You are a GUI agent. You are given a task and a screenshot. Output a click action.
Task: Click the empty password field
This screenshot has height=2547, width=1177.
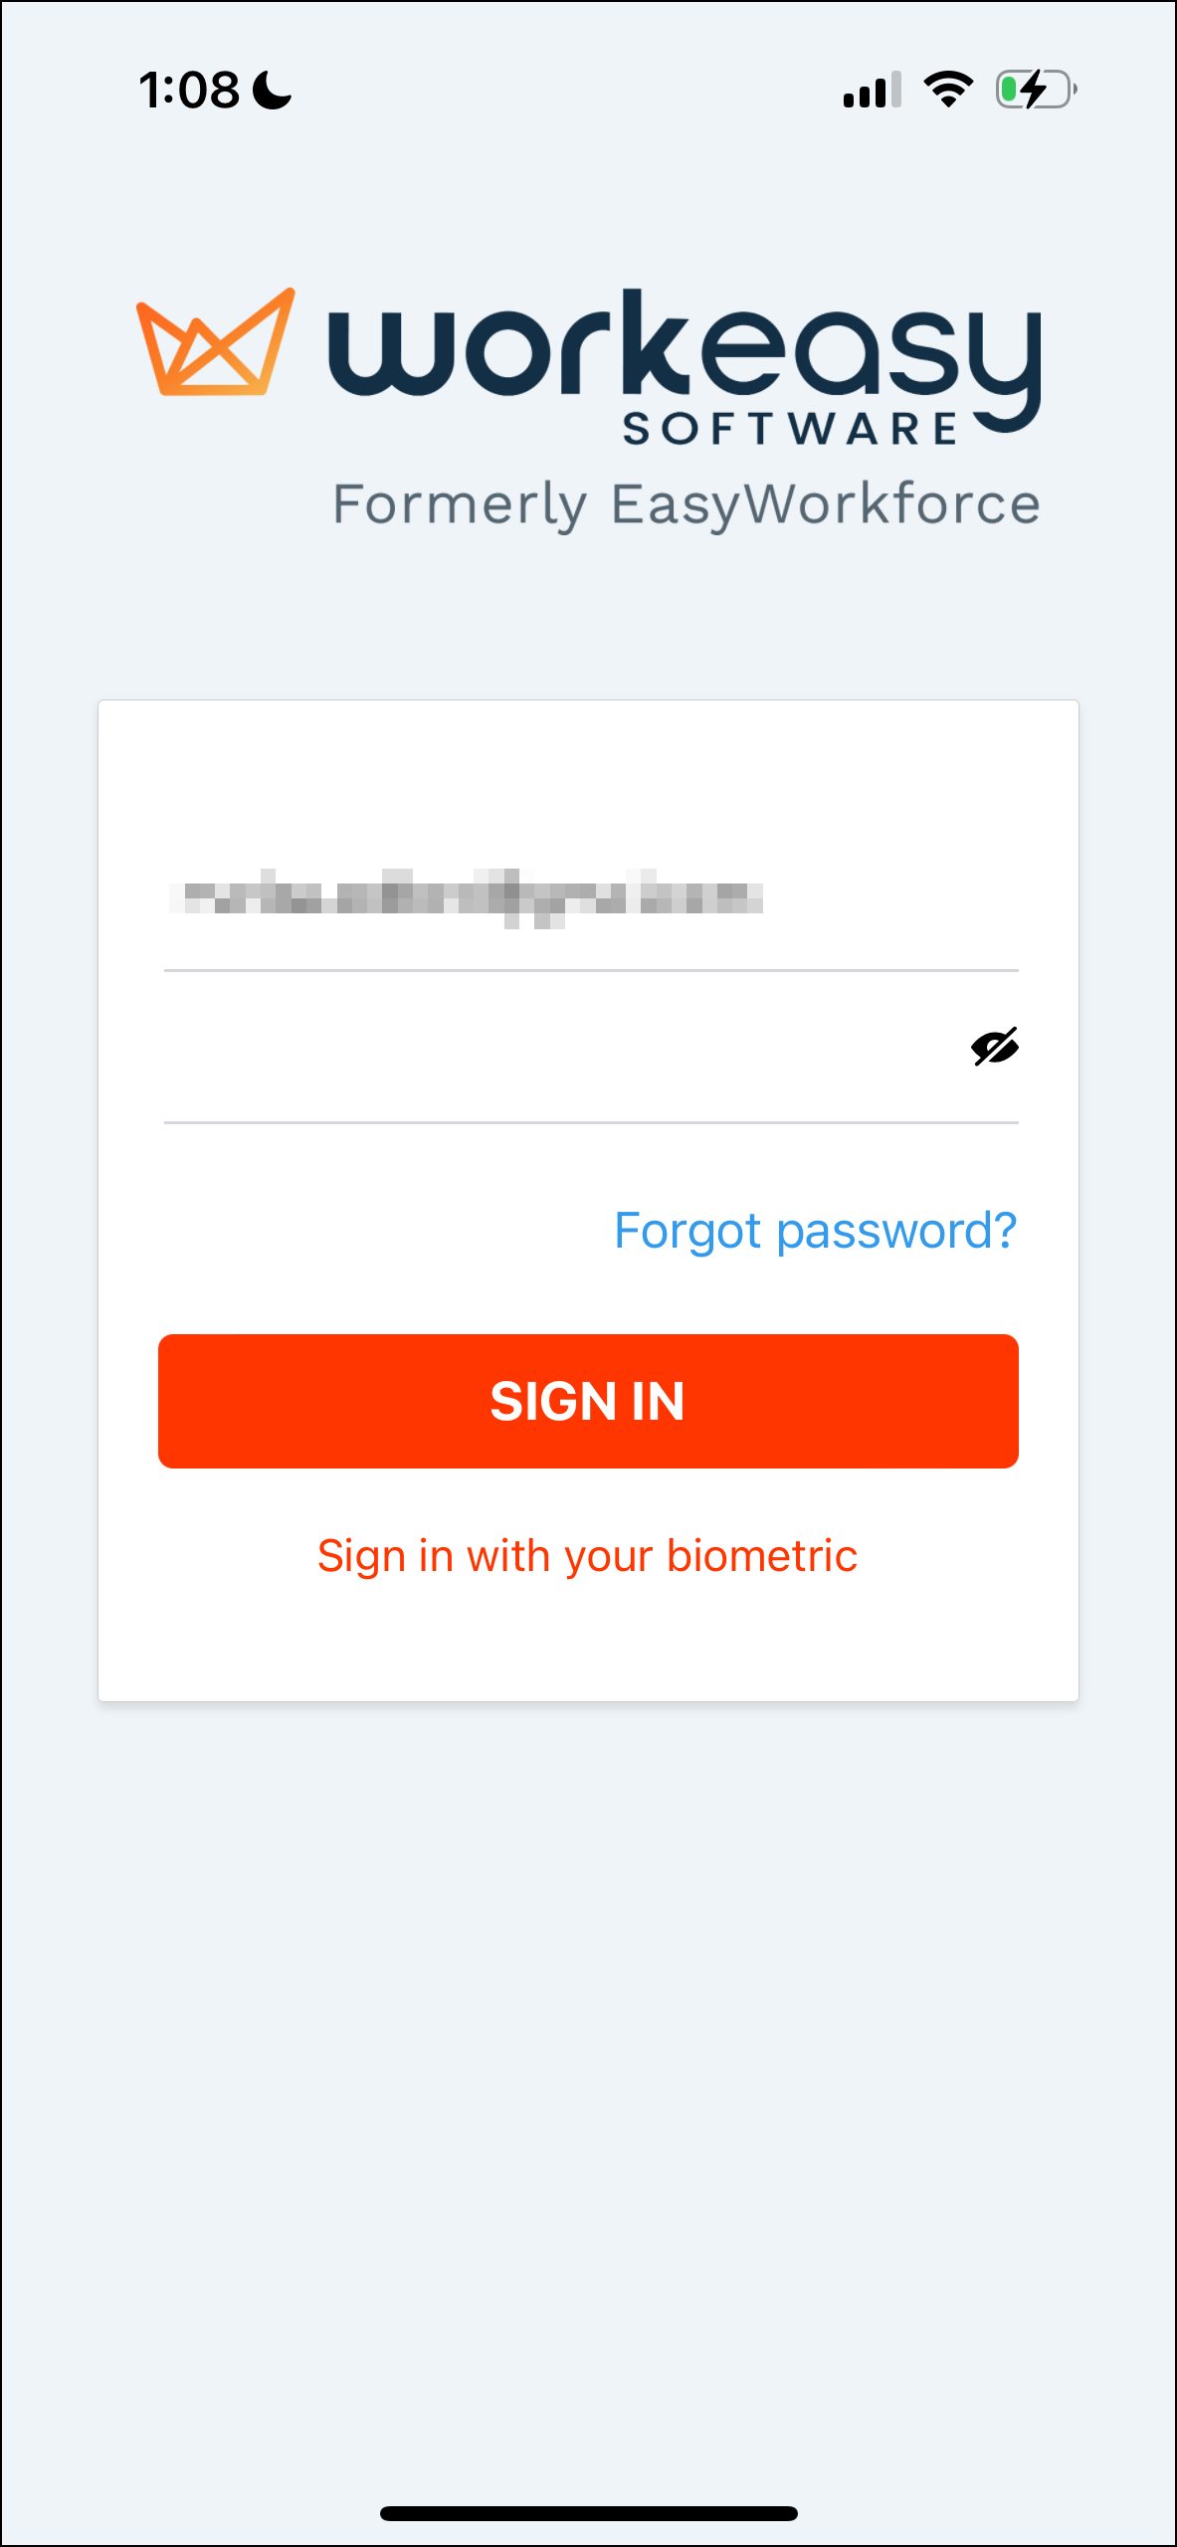click(562, 1048)
